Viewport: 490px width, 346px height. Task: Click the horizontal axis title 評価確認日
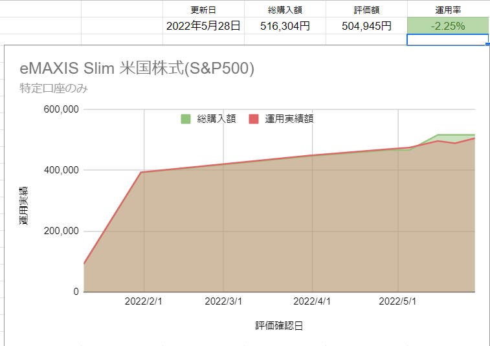point(279,326)
